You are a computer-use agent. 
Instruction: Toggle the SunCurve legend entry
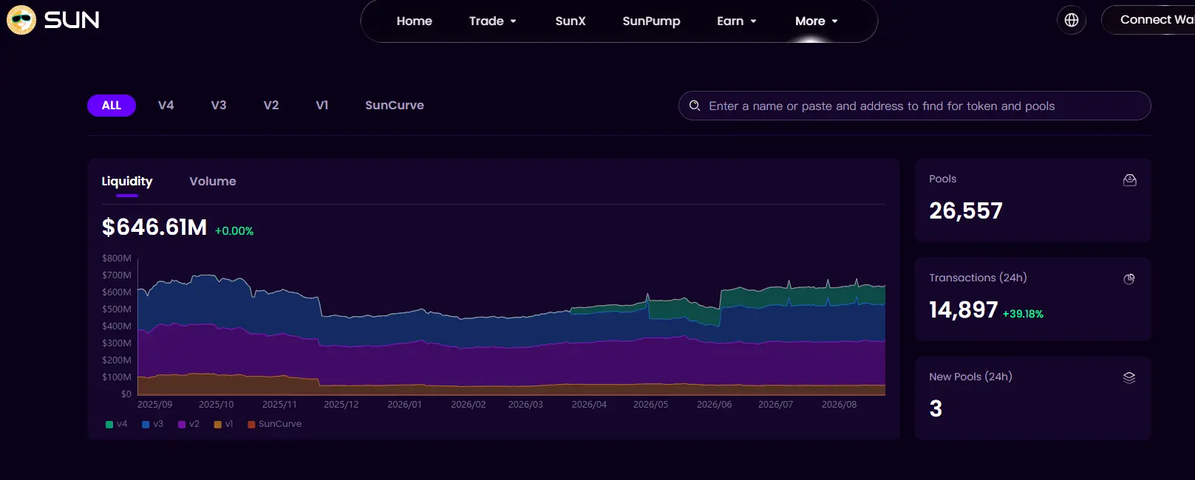pyautogui.click(x=275, y=424)
